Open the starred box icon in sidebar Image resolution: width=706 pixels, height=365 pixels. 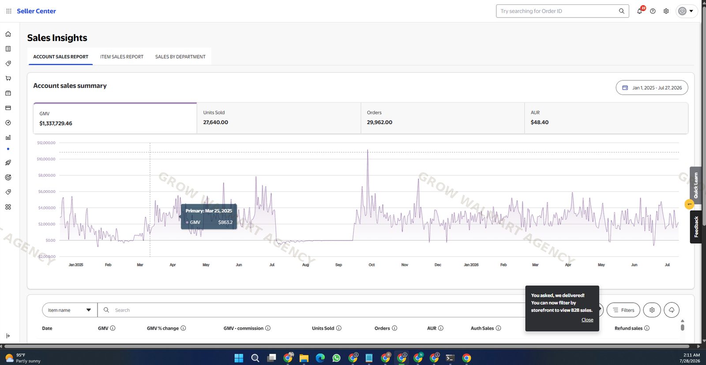[8, 93]
